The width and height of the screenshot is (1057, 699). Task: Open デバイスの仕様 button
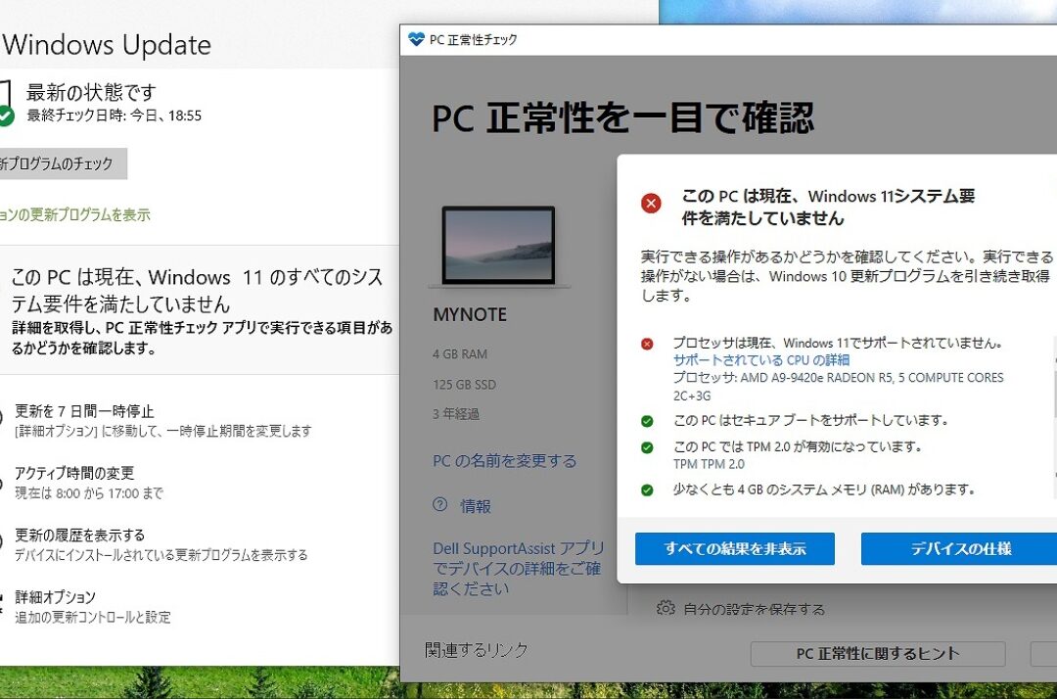click(958, 548)
